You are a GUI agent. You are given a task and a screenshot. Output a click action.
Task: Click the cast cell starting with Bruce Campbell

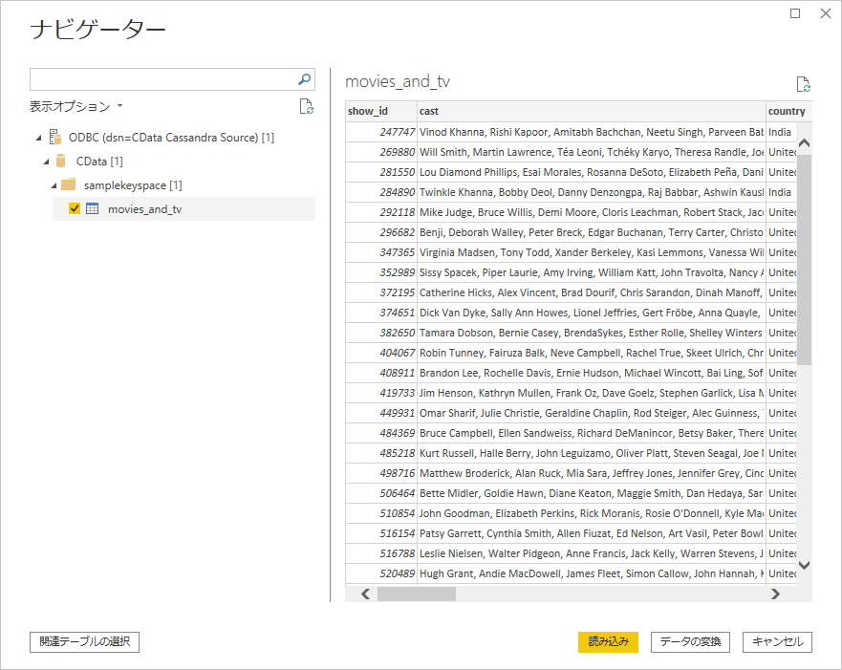pyautogui.click(x=592, y=433)
